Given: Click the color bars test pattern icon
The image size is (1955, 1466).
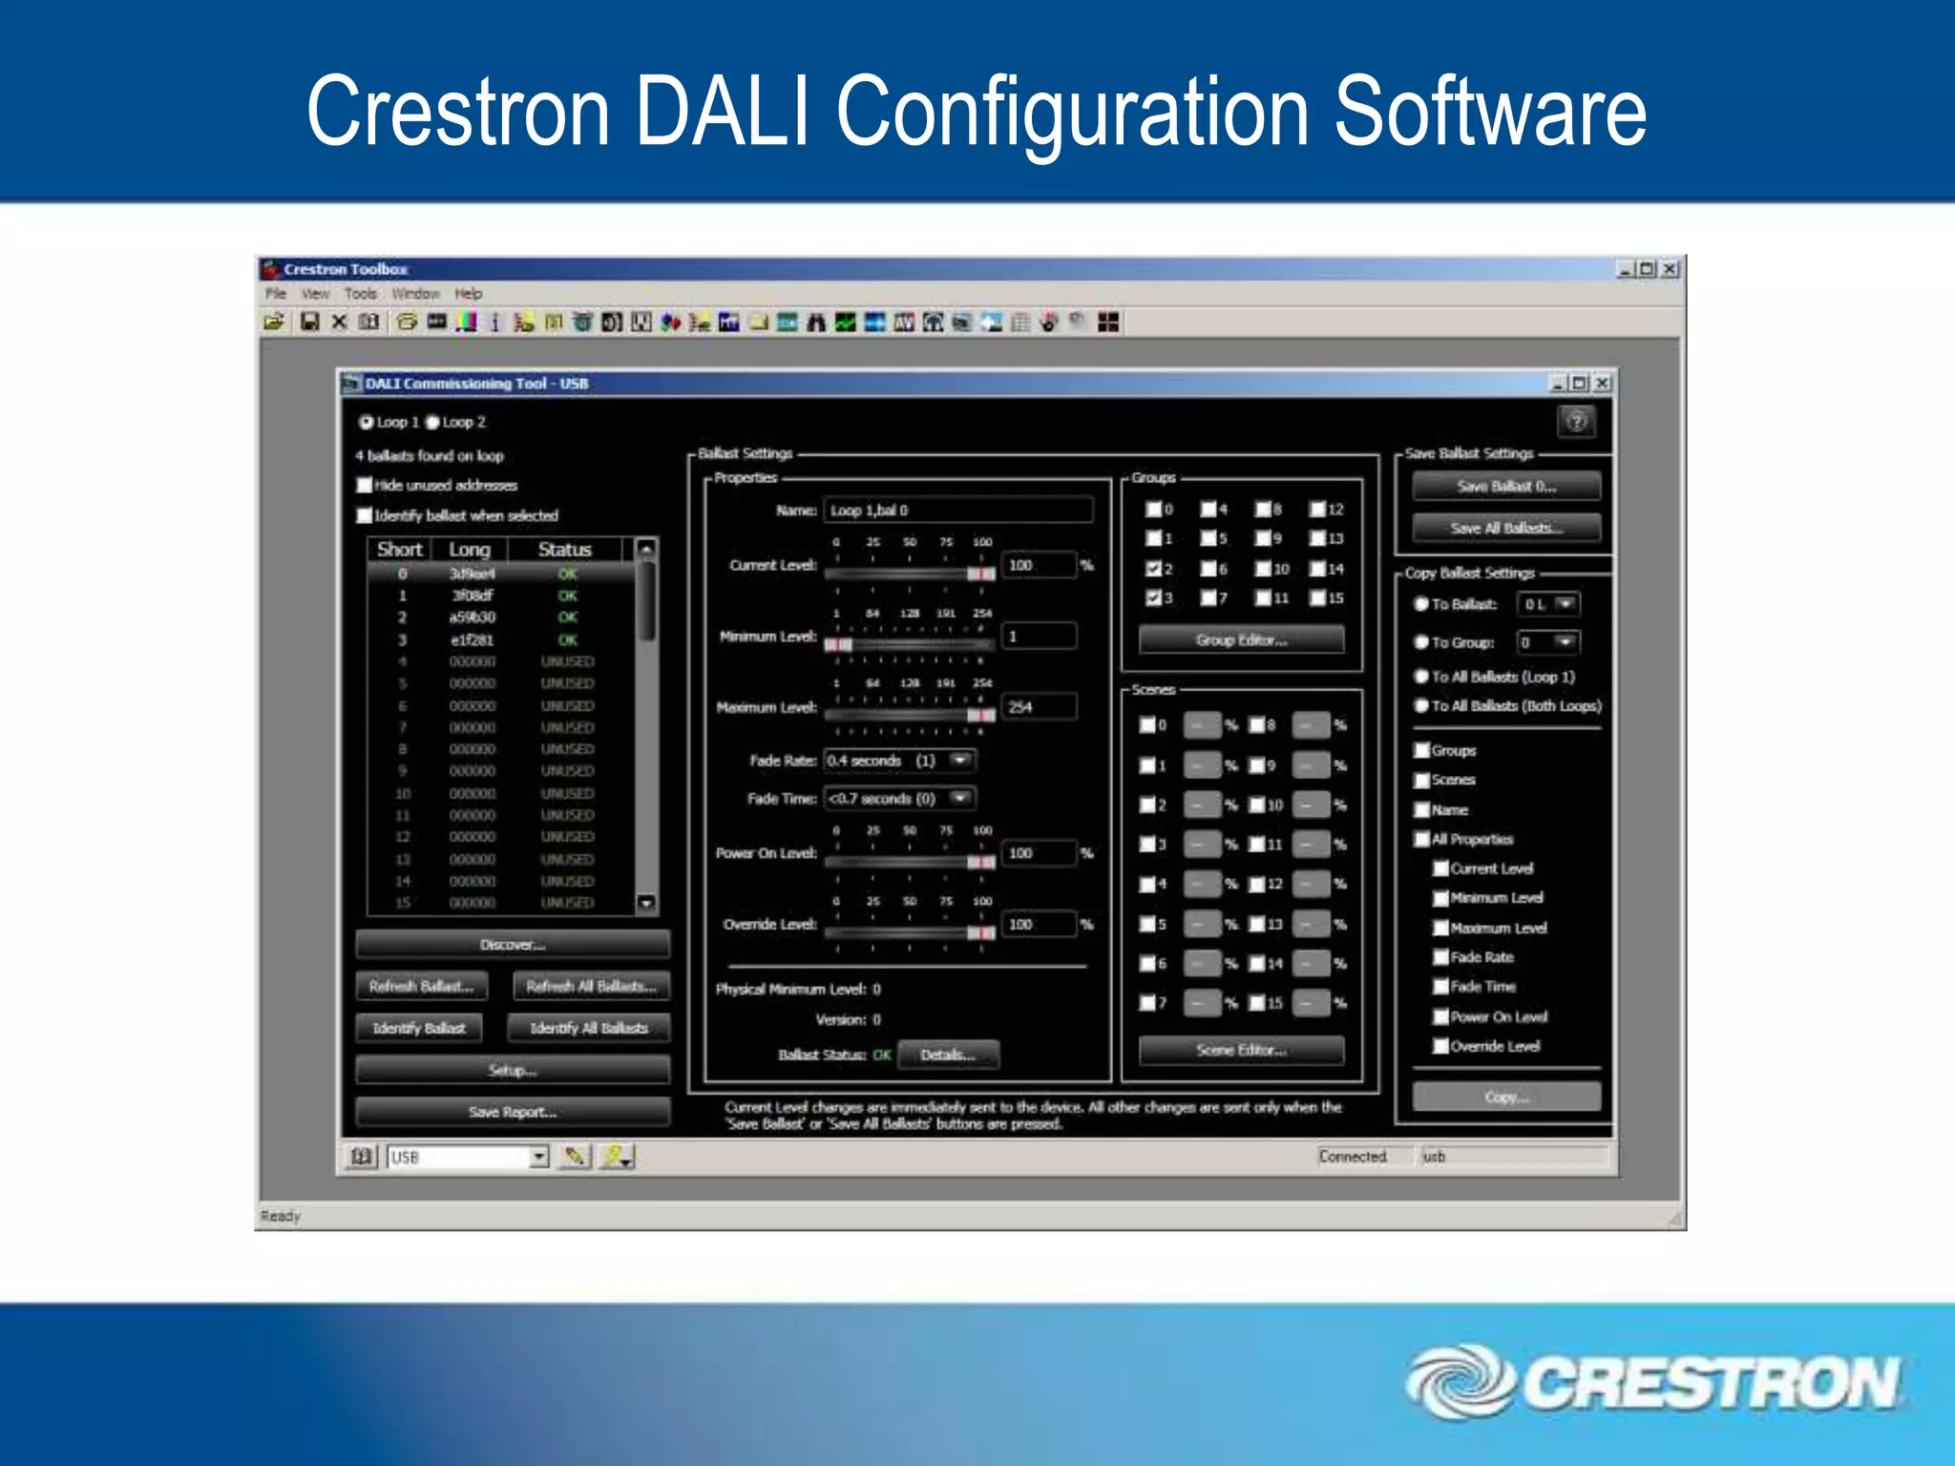Looking at the screenshot, I should [467, 323].
